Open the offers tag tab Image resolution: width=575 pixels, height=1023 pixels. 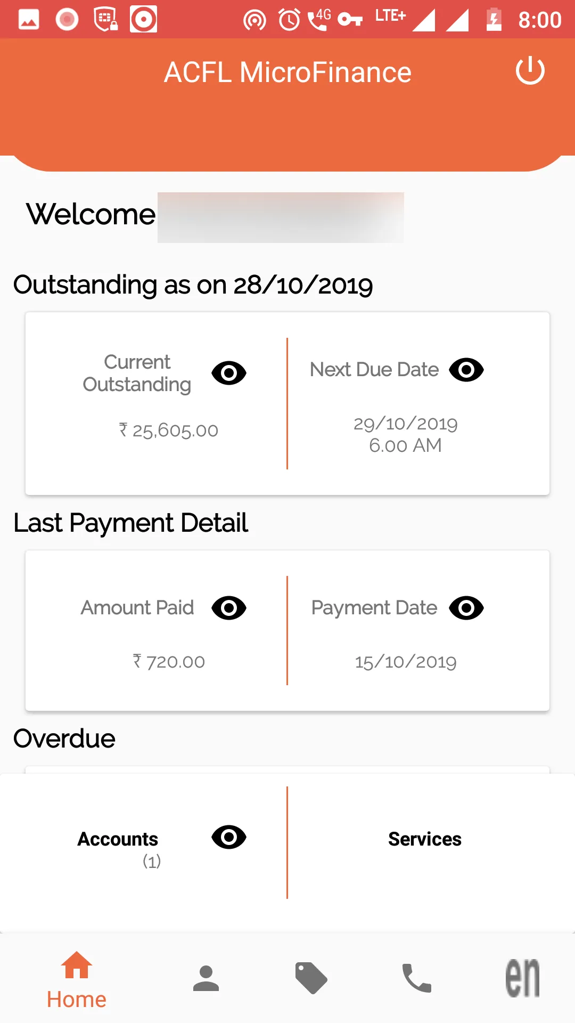click(x=311, y=978)
